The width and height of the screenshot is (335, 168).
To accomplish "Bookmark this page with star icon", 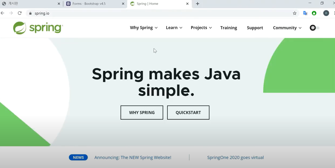I will (295, 13).
